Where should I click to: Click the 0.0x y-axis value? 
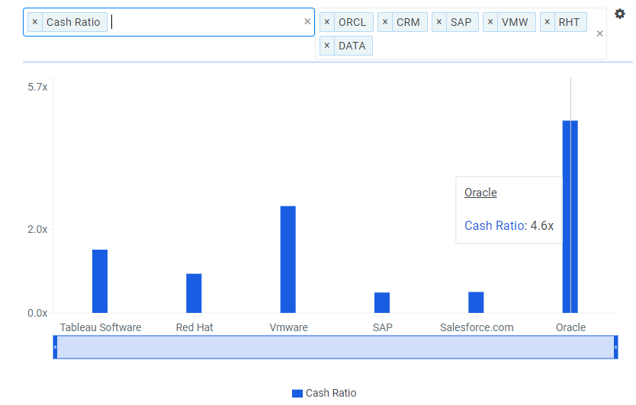pyautogui.click(x=37, y=313)
